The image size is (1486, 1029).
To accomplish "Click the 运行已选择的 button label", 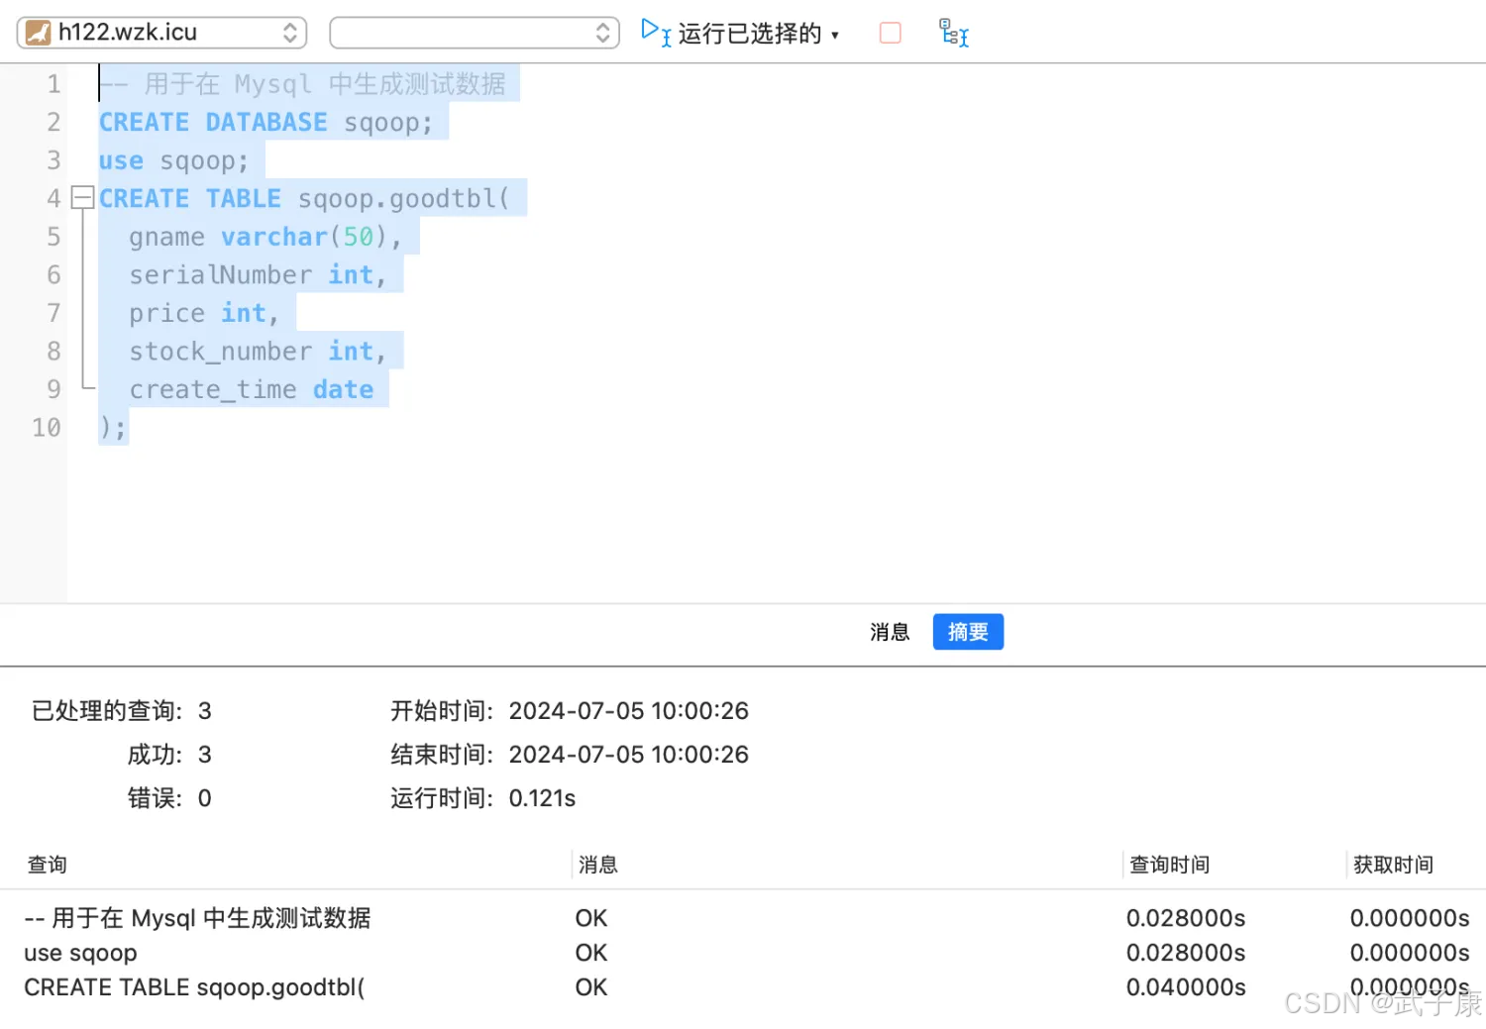I will pyautogui.click(x=750, y=34).
